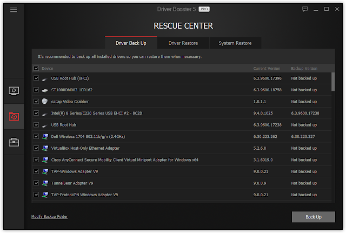Image resolution: width=346 pixels, height=233 pixels.
Task: Uncheck the Dell Wireless 1704 checkbox
Action: point(36,136)
